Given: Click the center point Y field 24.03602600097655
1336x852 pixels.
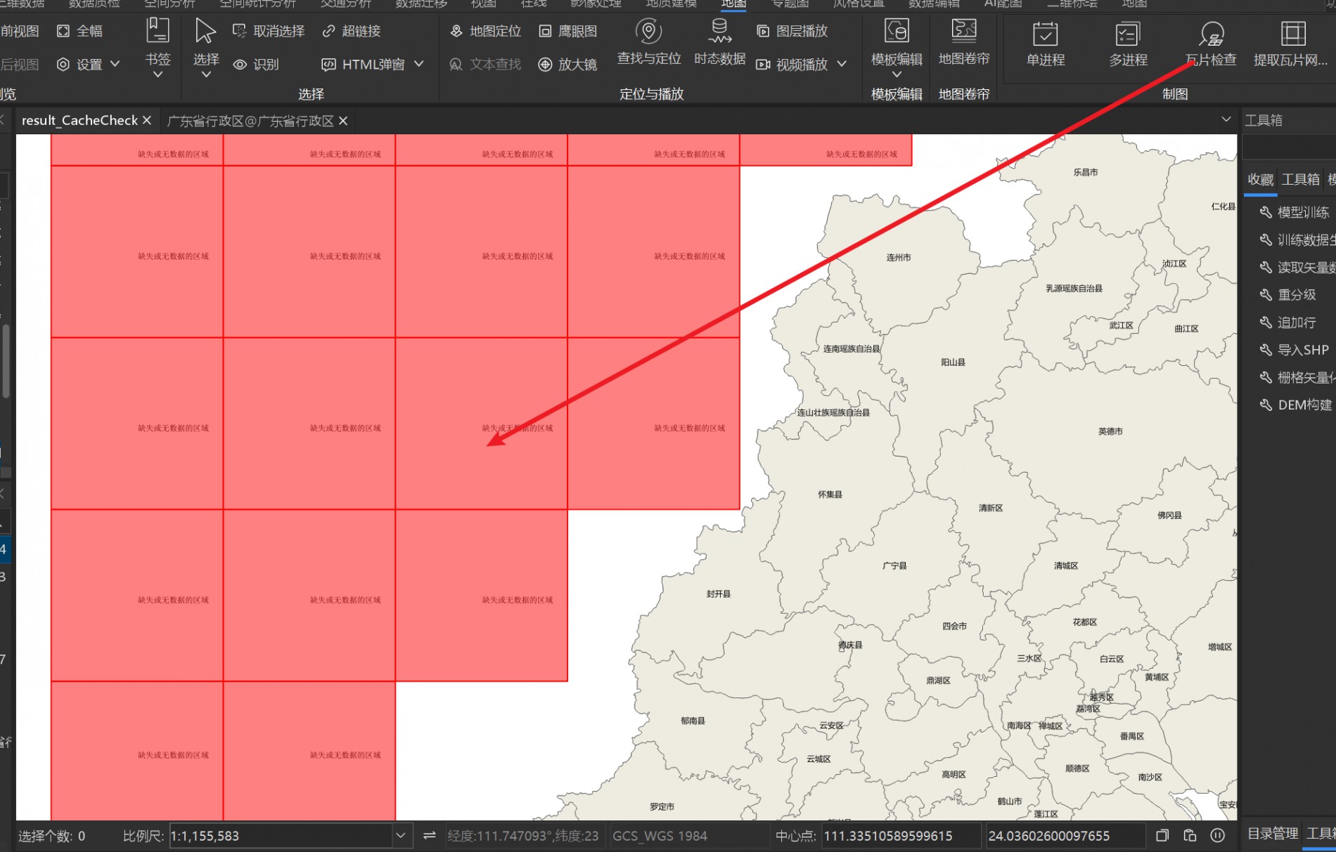Looking at the screenshot, I should pos(1066,836).
